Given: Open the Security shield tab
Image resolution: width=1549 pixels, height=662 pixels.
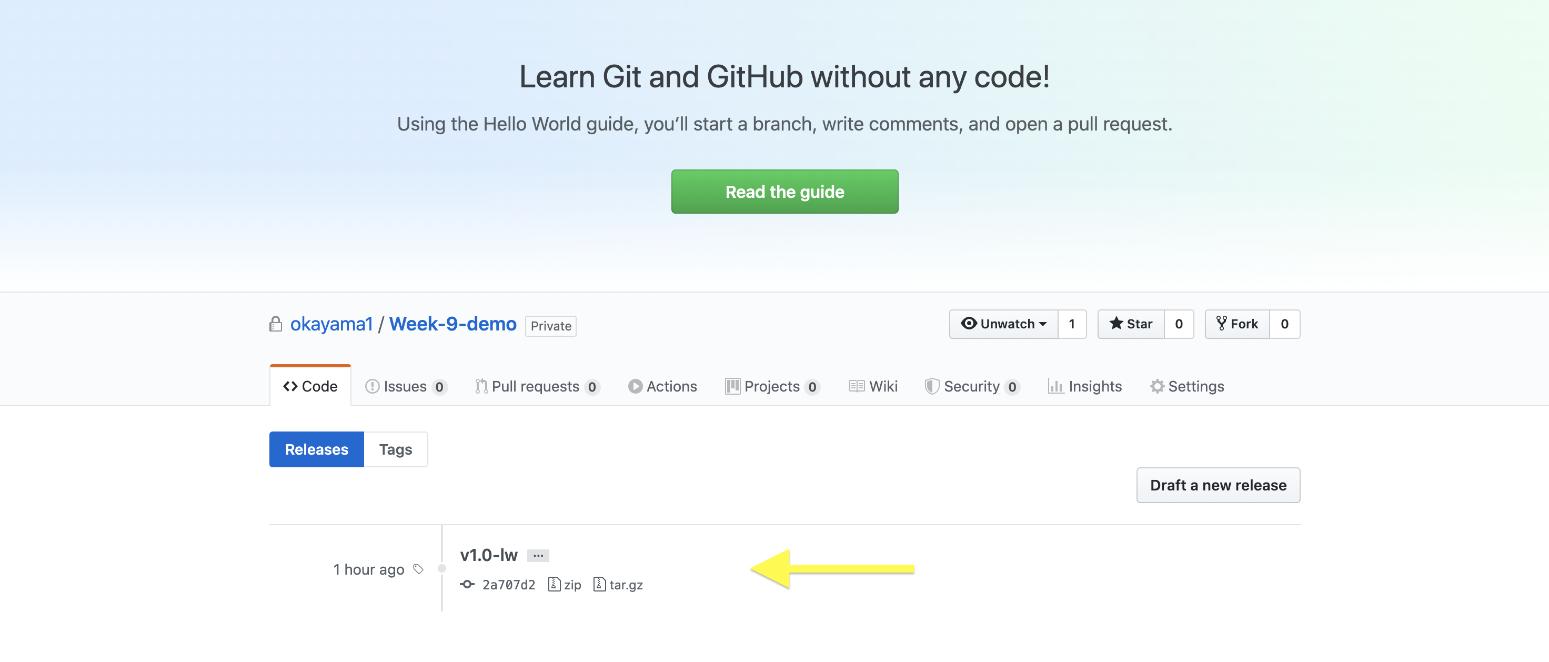Looking at the screenshot, I should pos(971,386).
